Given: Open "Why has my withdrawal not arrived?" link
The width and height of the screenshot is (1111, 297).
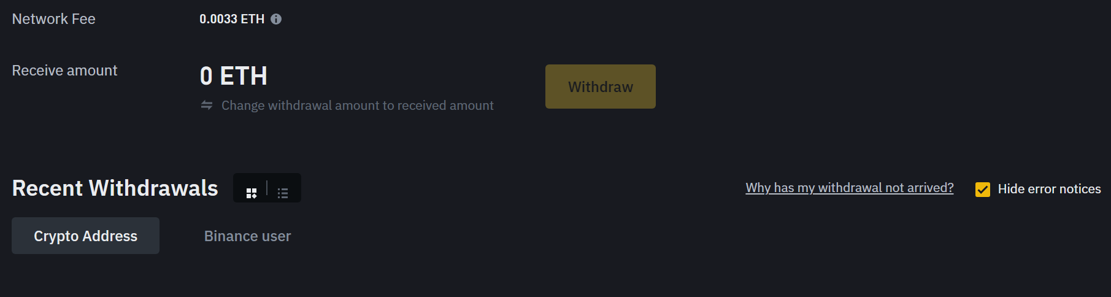Looking at the screenshot, I should [x=849, y=188].
